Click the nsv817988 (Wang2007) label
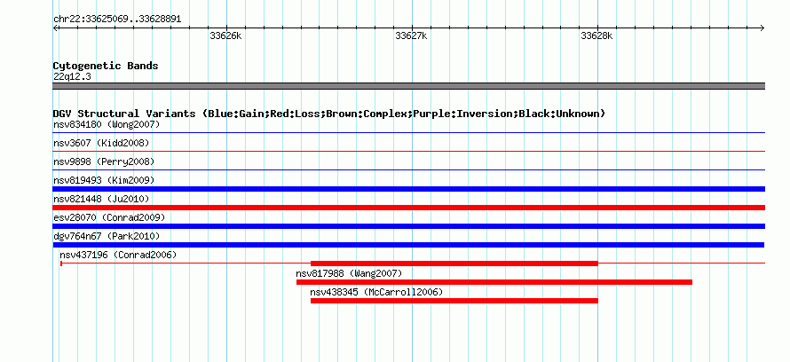 349,273
